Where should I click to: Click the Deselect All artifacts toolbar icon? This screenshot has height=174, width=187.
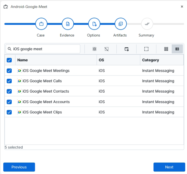(x=107, y=49)
